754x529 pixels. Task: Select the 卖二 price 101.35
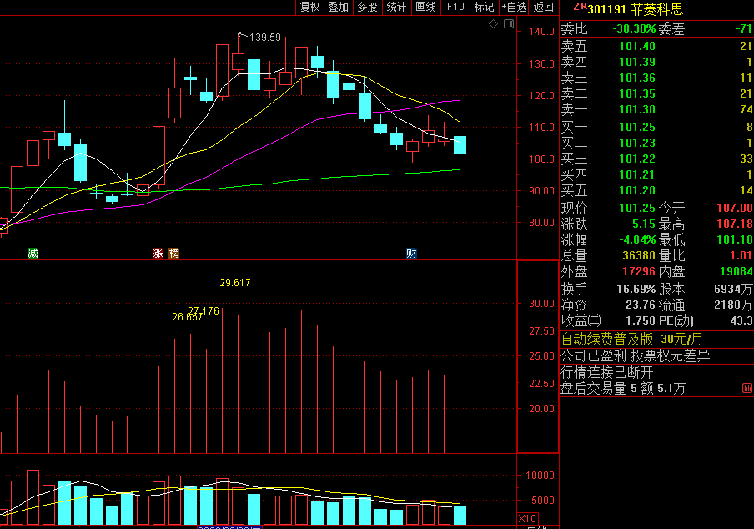[637, 93]
